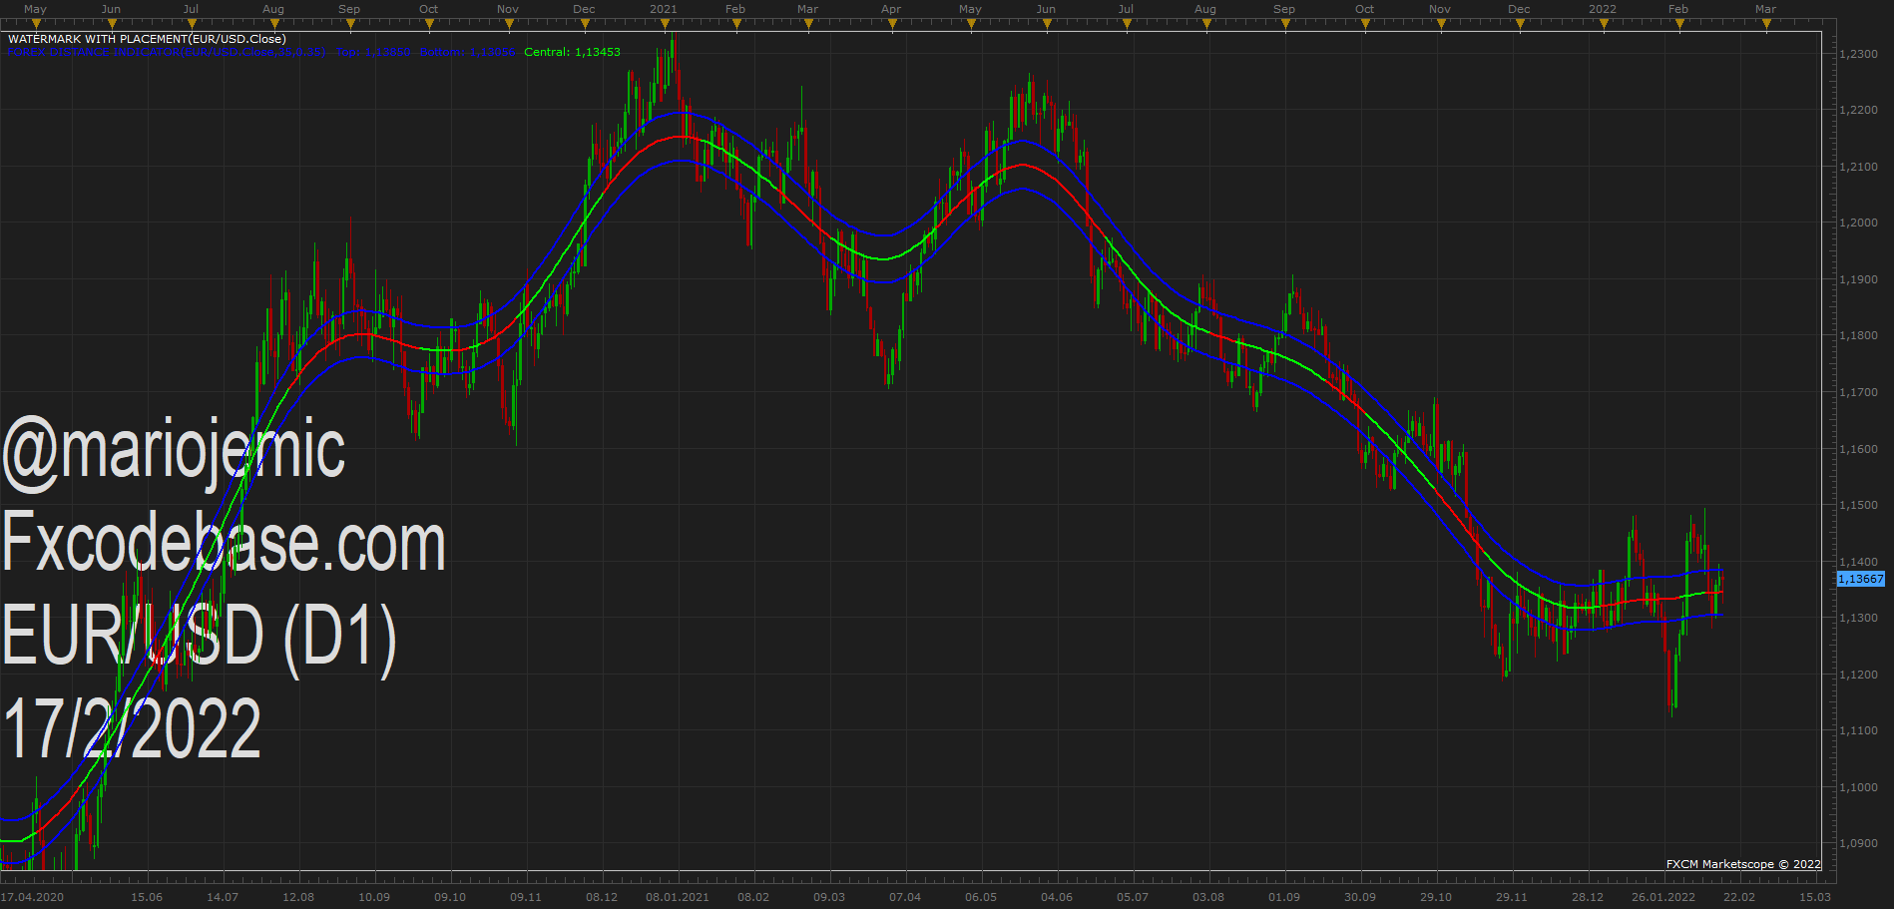Screen dimensions: 1894x909
Task: Click the Bottom: 1,13056 indicator value
Action: [x=468, y=52]
